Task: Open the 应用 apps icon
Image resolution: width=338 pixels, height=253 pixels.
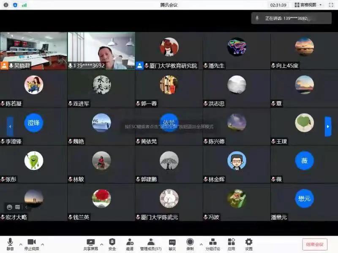Action: (x=231, y=244)
